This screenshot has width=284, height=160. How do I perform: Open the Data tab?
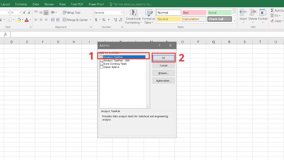(36, 4)
